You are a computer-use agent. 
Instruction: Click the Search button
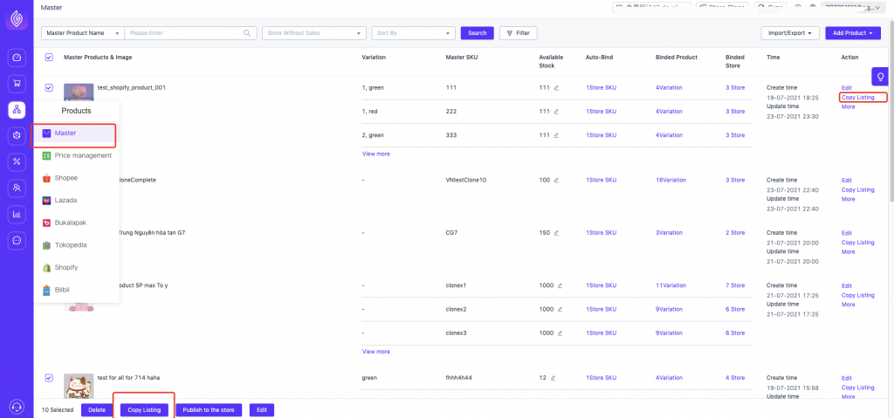pyautogui.click(x=478, y=33)
